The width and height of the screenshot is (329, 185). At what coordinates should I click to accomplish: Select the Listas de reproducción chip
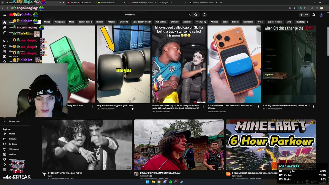142,22
